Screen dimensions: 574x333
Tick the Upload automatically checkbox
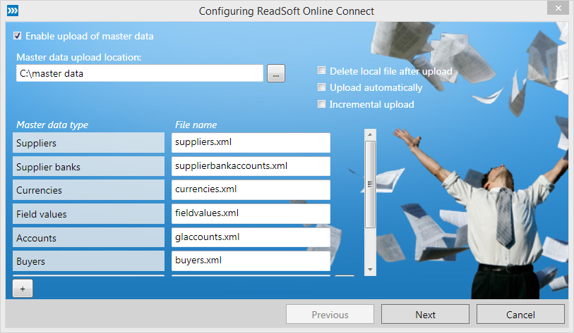pos(321,87)
